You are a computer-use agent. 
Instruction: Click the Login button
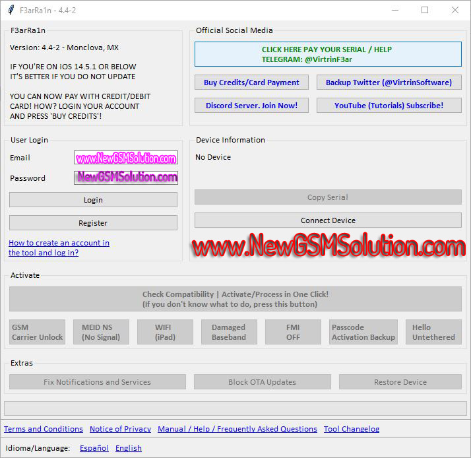pyautogui.click(x=93, y=200)
